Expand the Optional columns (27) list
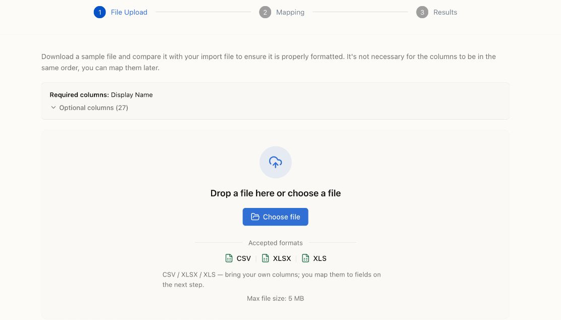This screenshot has width=561, height=320. 89,108
